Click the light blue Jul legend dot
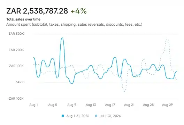This screenshot has width=184, height=125. pyautogui.click(x=96, y=116)
